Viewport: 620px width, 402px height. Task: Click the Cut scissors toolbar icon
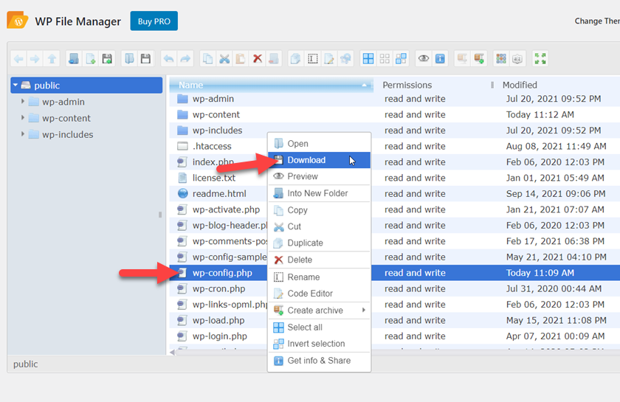tap(224, 59)
